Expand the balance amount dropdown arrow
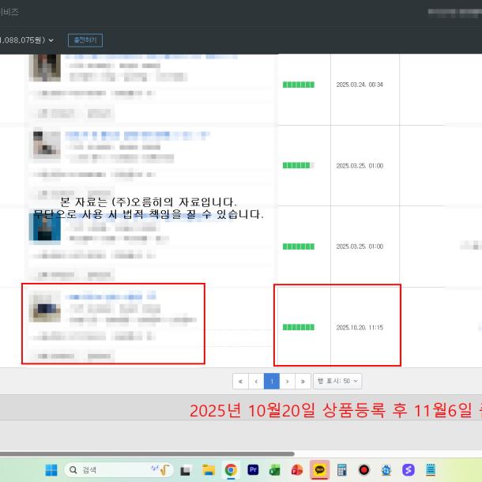This screenshot has width=482, height=482. (x=51, y=40)
